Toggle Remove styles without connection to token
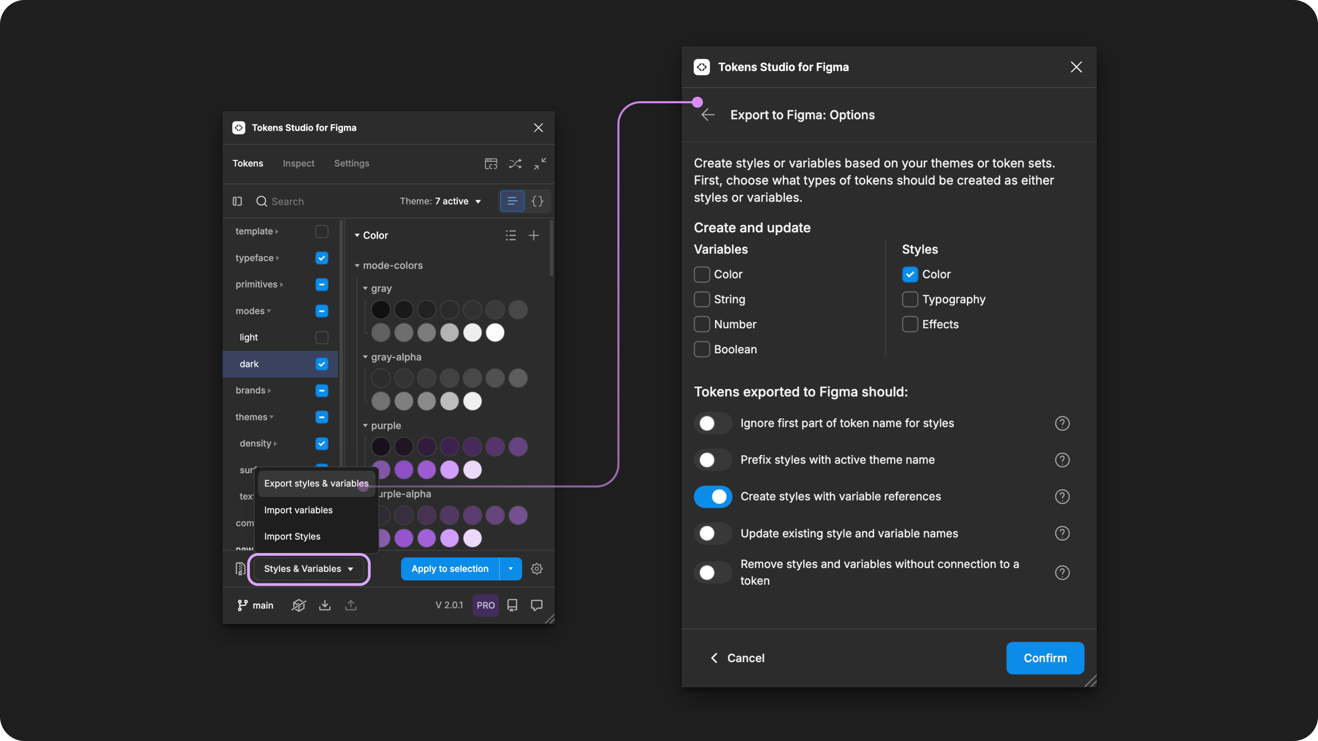Viewport: 1318px width, 741px height. click(713, 573)
